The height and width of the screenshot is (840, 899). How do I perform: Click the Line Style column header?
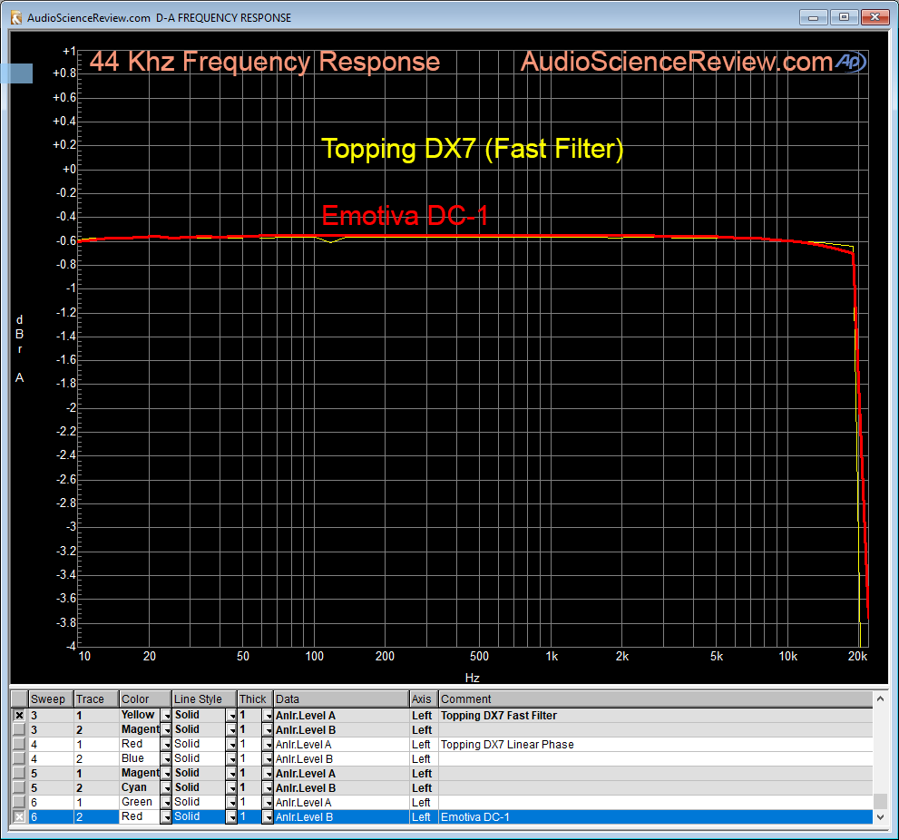(x=205, y=699)
